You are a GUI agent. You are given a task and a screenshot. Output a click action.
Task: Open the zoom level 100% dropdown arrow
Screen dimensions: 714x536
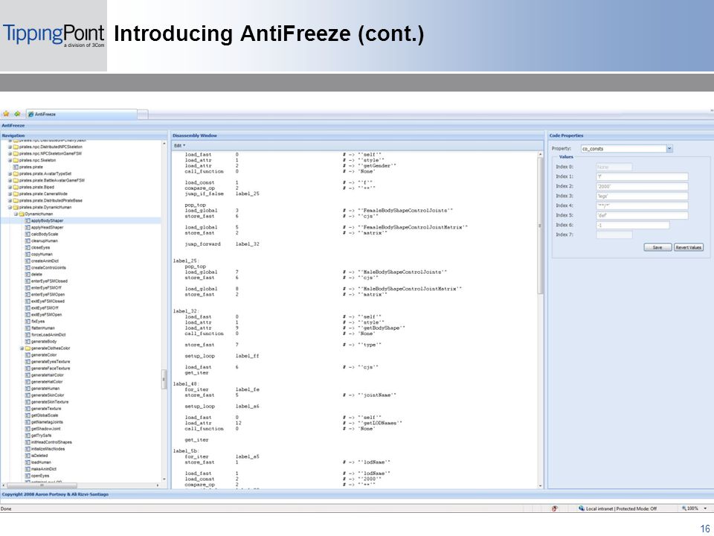click(x=705, y=508)
